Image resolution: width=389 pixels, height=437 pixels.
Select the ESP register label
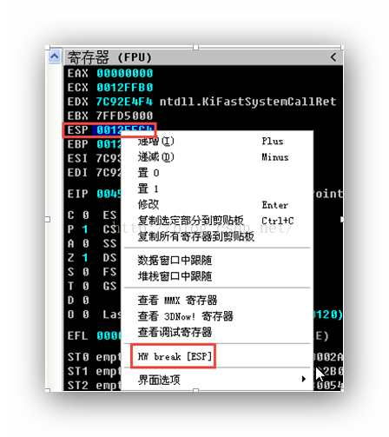(x=77, y=130)
